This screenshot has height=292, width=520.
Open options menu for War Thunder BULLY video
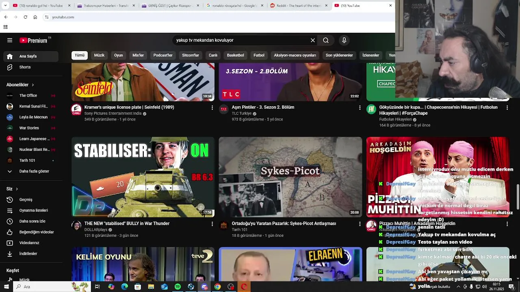pos(212,224)
